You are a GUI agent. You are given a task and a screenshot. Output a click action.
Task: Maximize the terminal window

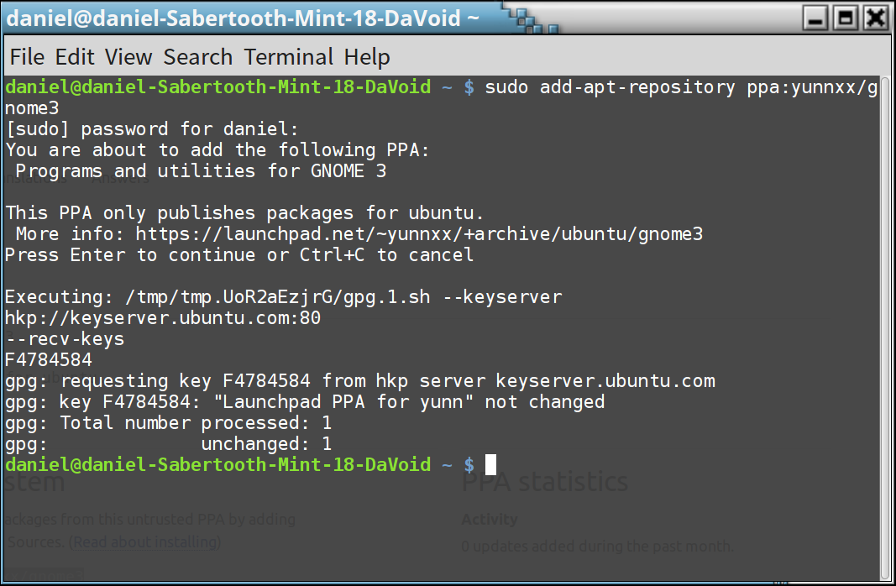click(845, 18)
